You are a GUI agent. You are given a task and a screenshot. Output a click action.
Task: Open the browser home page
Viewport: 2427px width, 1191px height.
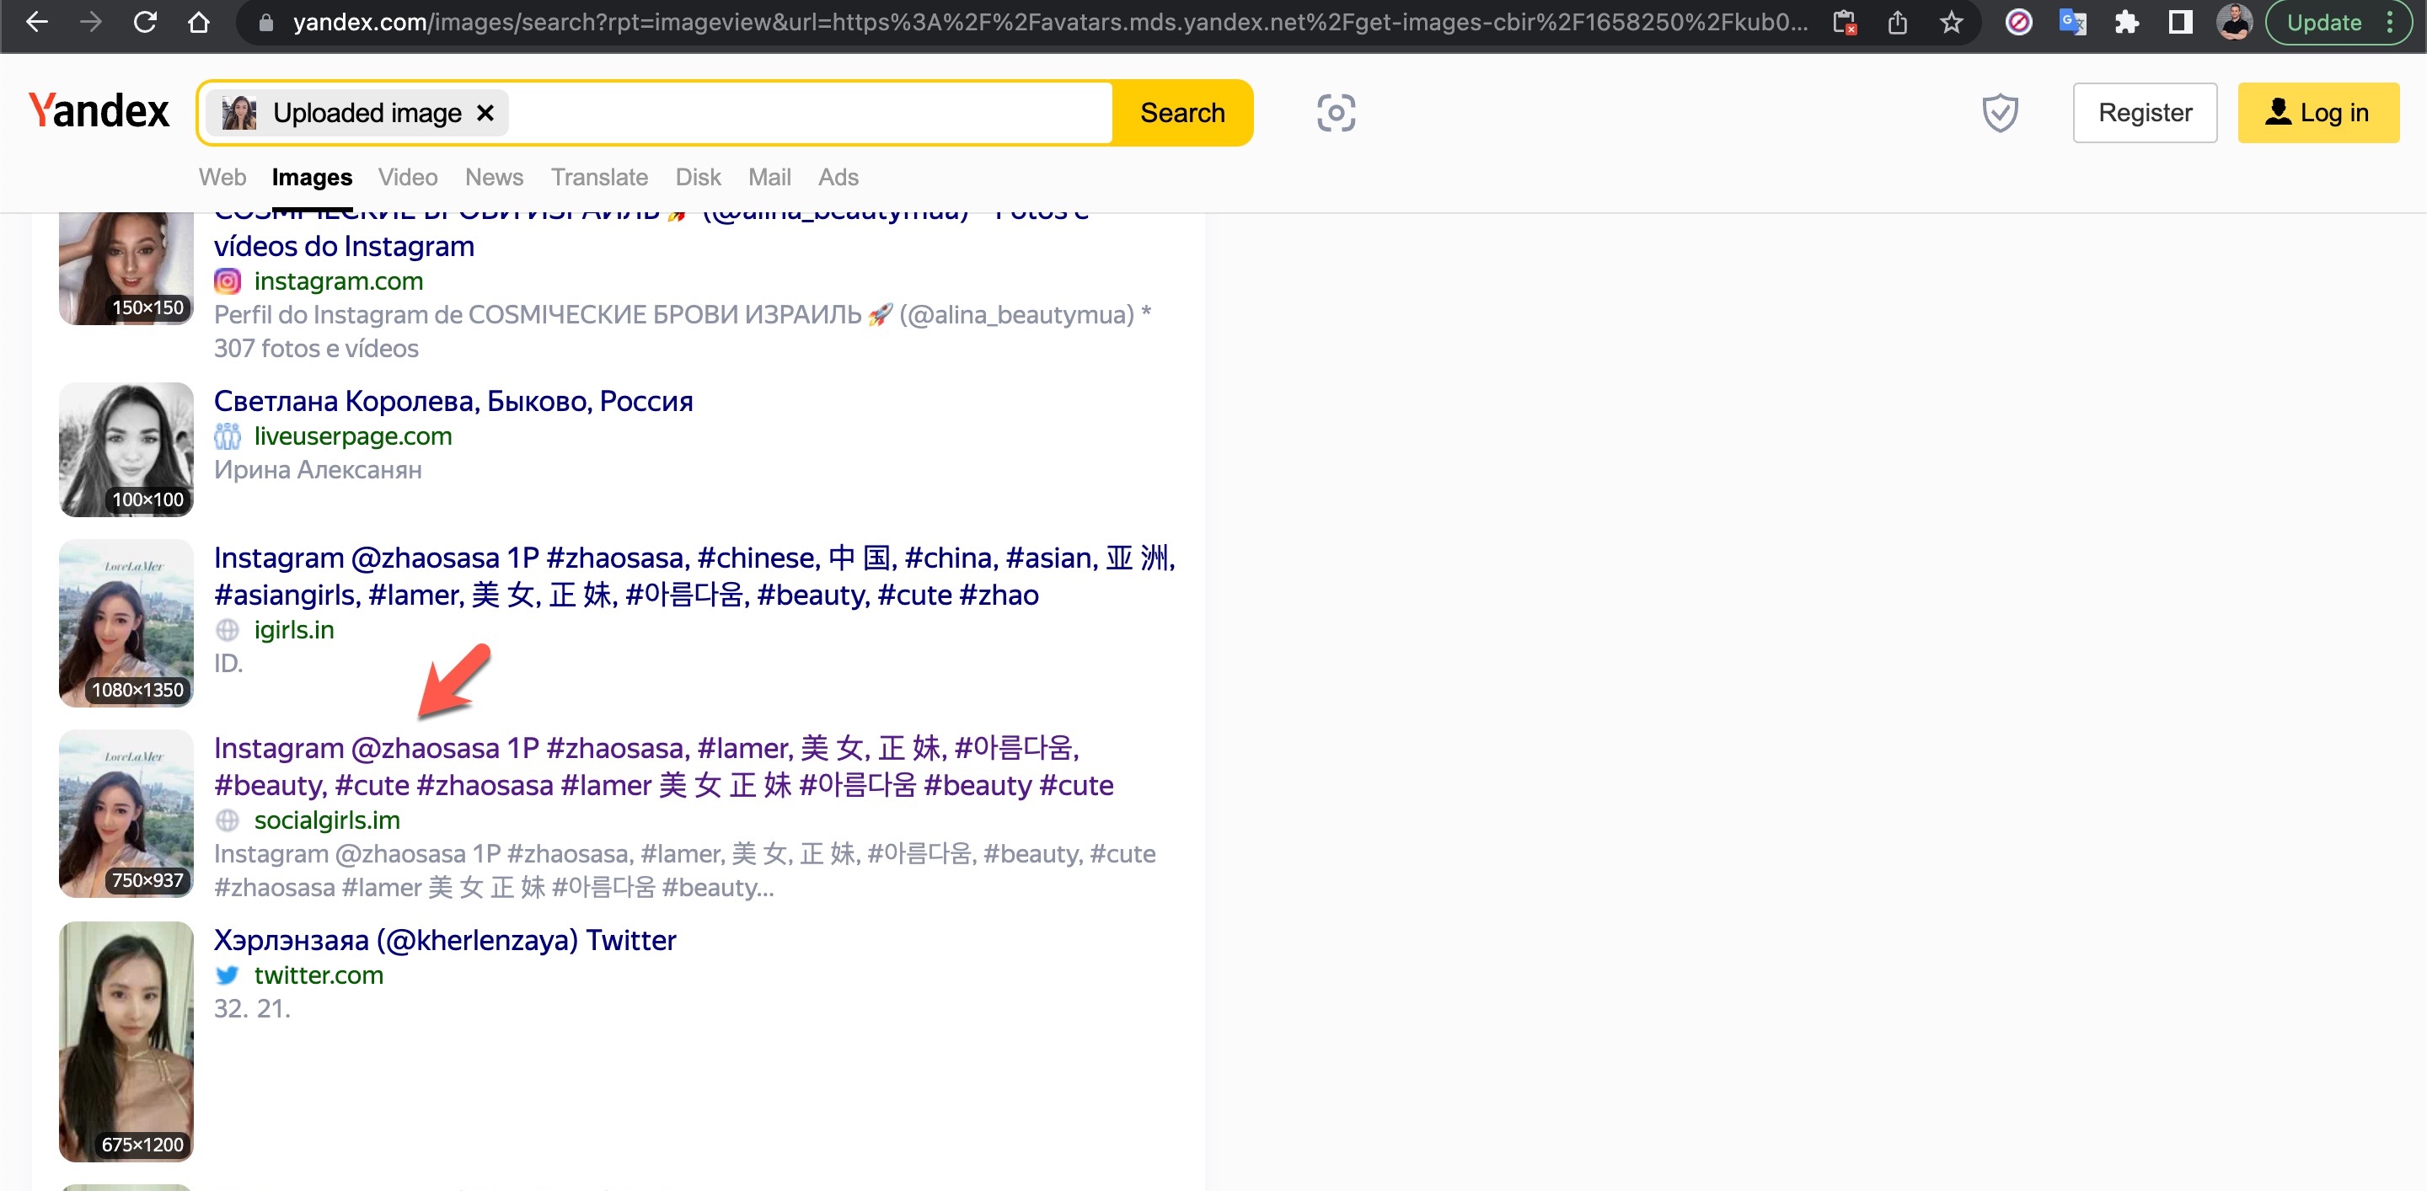pyautogui.click(x=199, y=22)
